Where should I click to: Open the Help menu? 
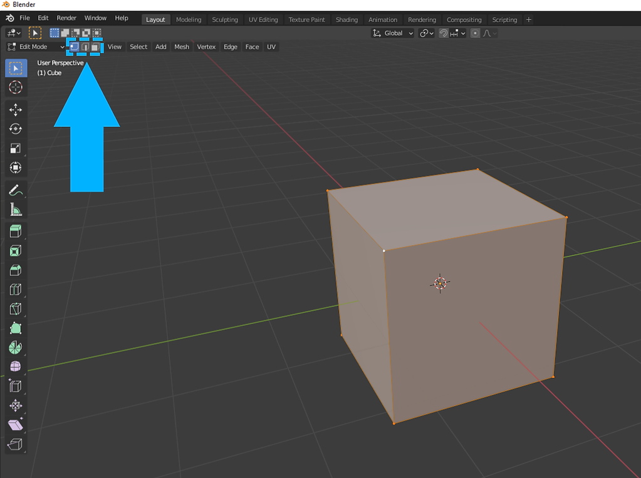(122, 18)
